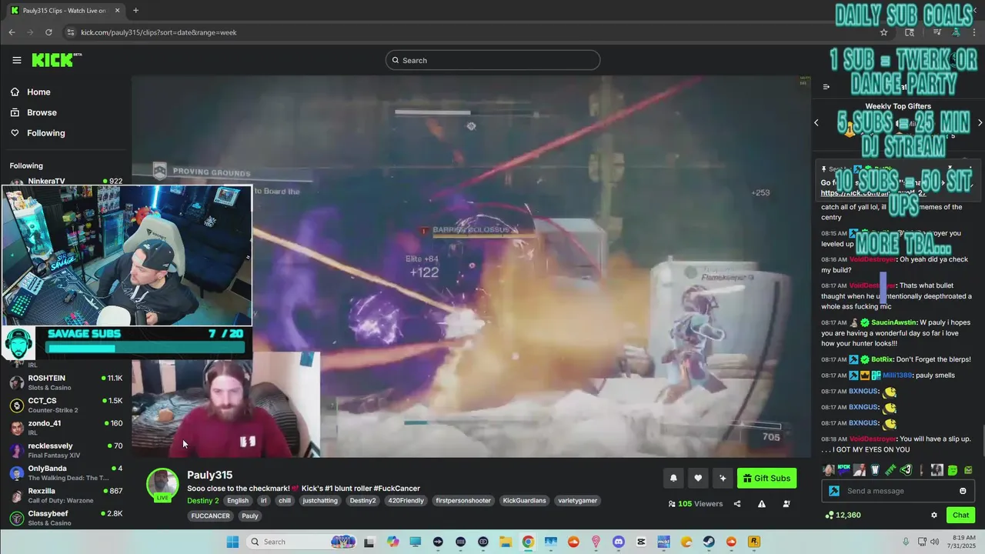Click the blue gavel moderator icon in chat input
Image resolution: width=985 pixels, height=554 pixels.
click(x=834, y=491)
